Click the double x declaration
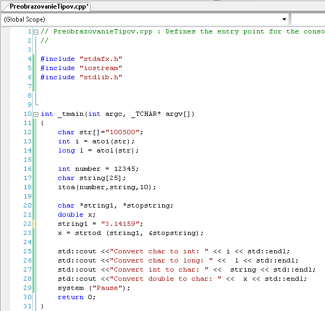The width and height of the screenshot is (325, 311). point(77,215)
